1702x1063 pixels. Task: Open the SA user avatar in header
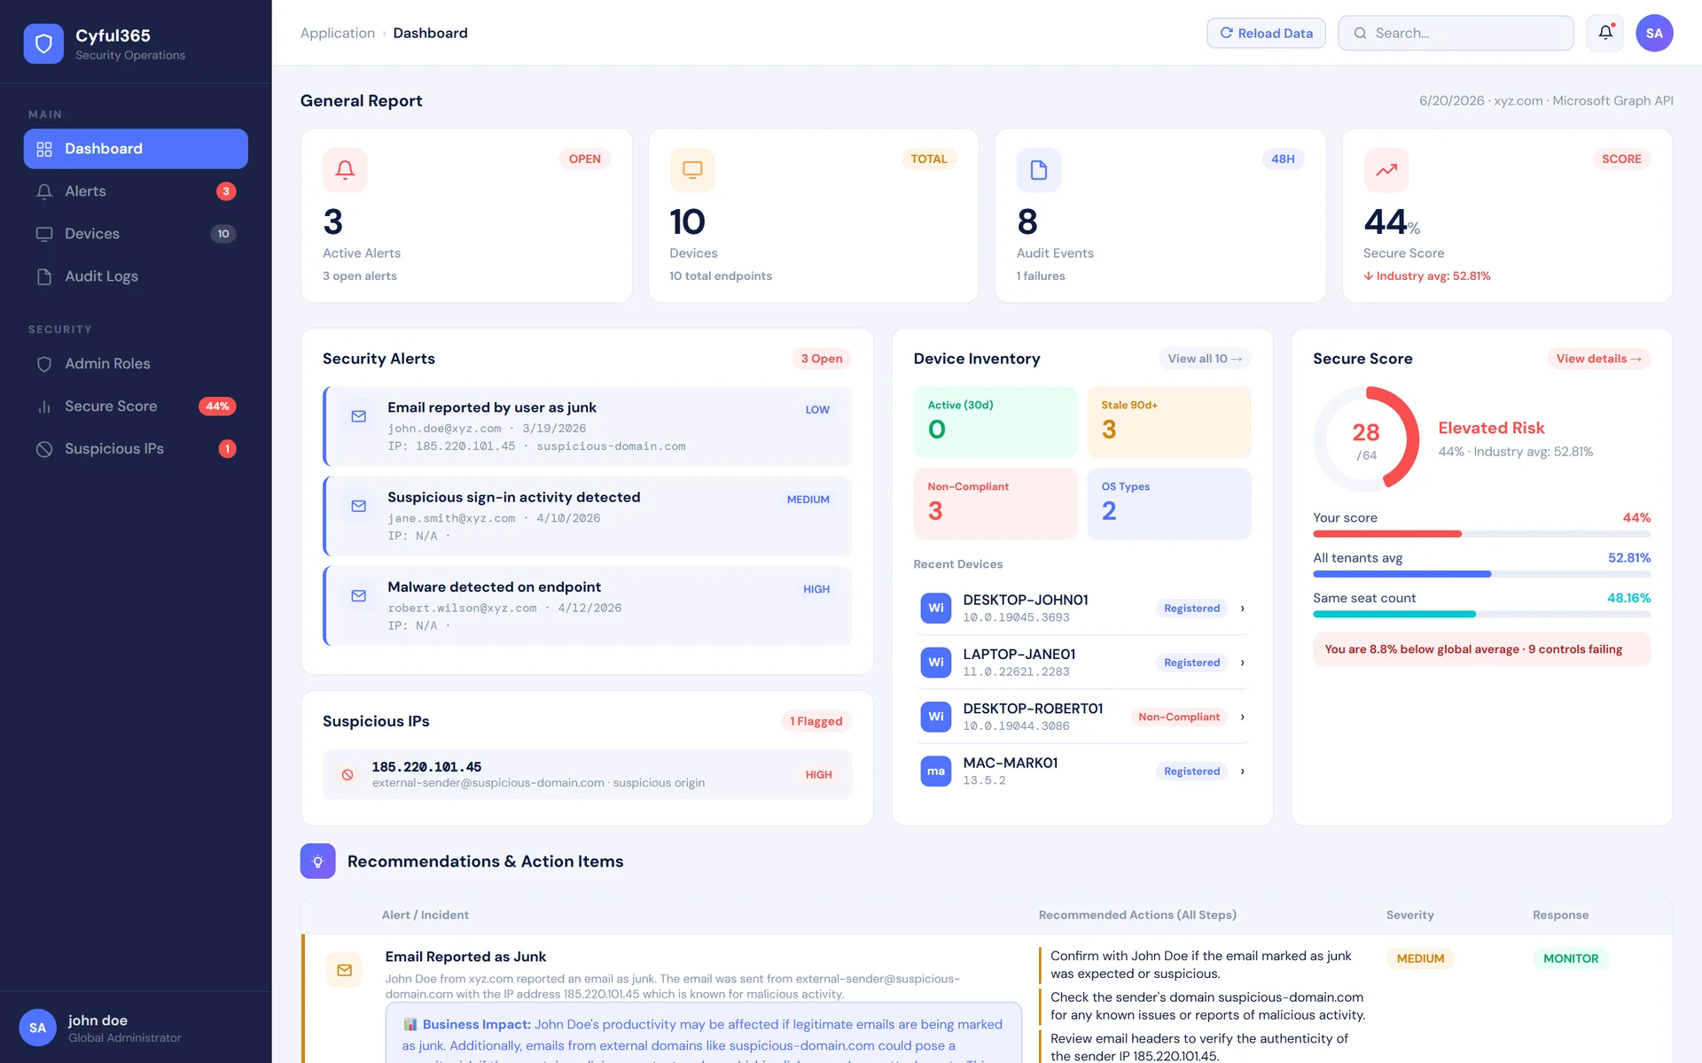[1654, 33]
